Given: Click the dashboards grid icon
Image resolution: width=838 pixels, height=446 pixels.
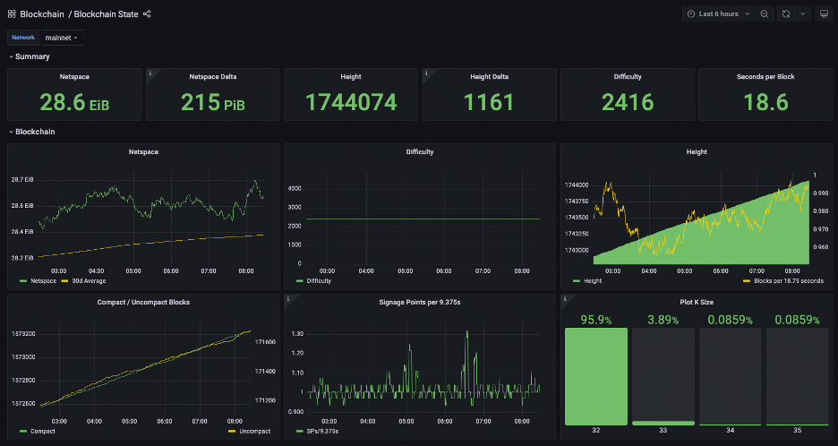Looking at the screenshot, I should pos(12,14).
